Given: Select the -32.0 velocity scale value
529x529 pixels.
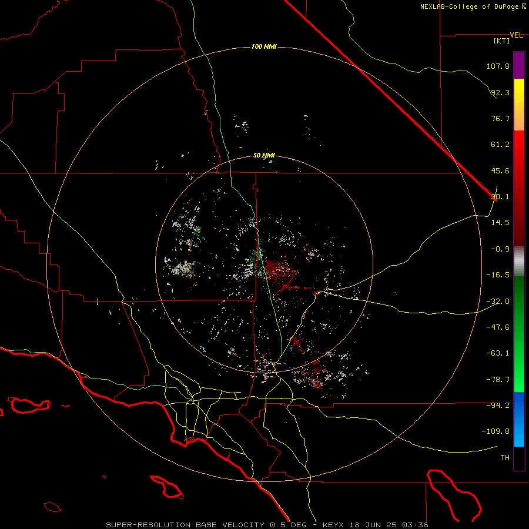Looking at the screenshot, I should [498, 302].
